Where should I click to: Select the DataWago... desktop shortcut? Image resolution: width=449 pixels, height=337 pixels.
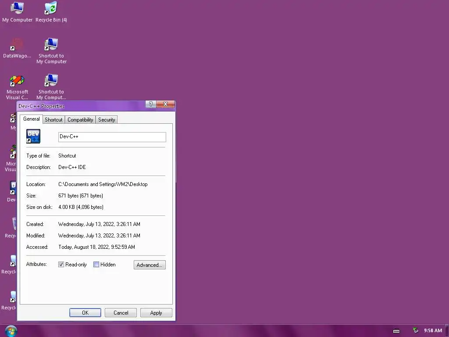pos(17,48)
